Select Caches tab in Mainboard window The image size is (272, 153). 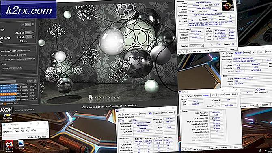[230, 53]
